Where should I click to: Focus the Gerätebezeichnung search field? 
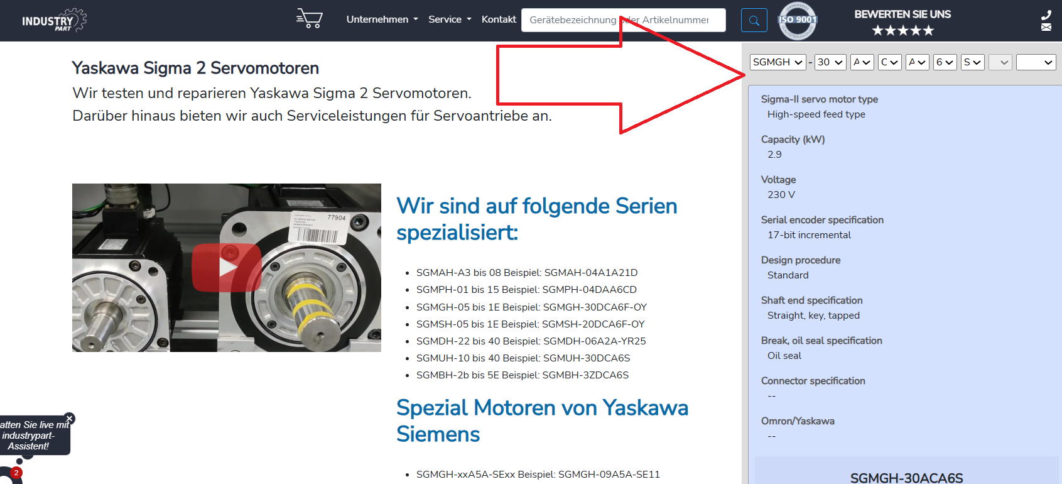pyautogui.click(x=624, y=20)
